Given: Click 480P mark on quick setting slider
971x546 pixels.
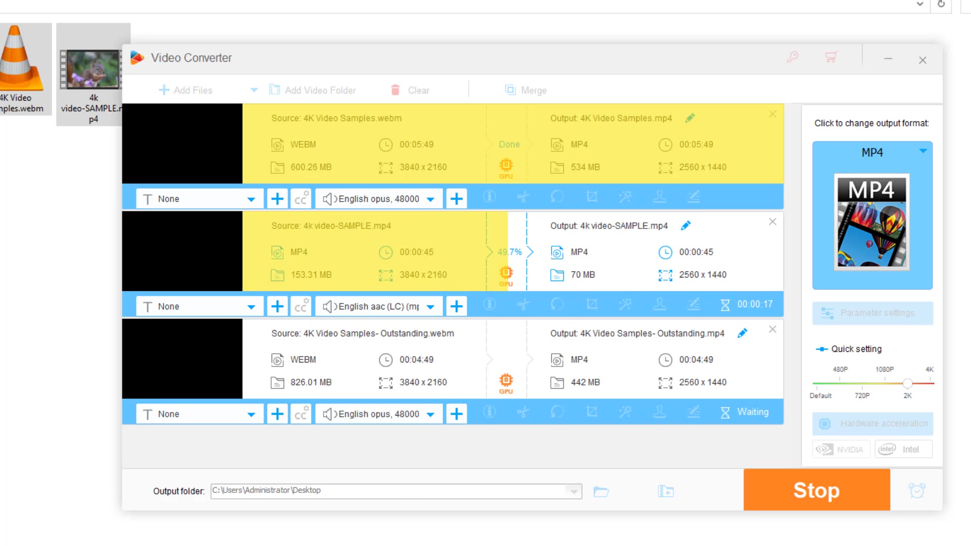Looking at the screenshot, I should [x=840, y=370].
